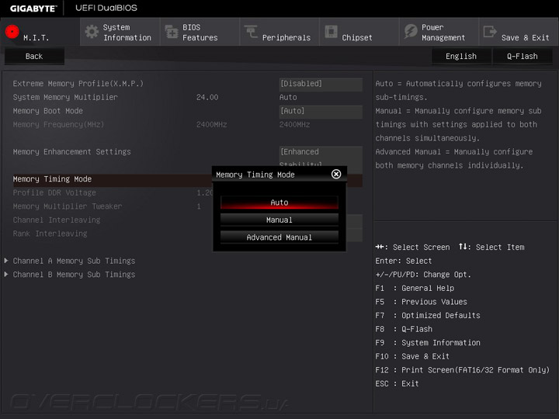Click the Save & Exit icon

click(x=490, y=32)
